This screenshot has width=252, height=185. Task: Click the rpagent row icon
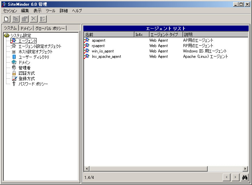click(x=87, y=45)
